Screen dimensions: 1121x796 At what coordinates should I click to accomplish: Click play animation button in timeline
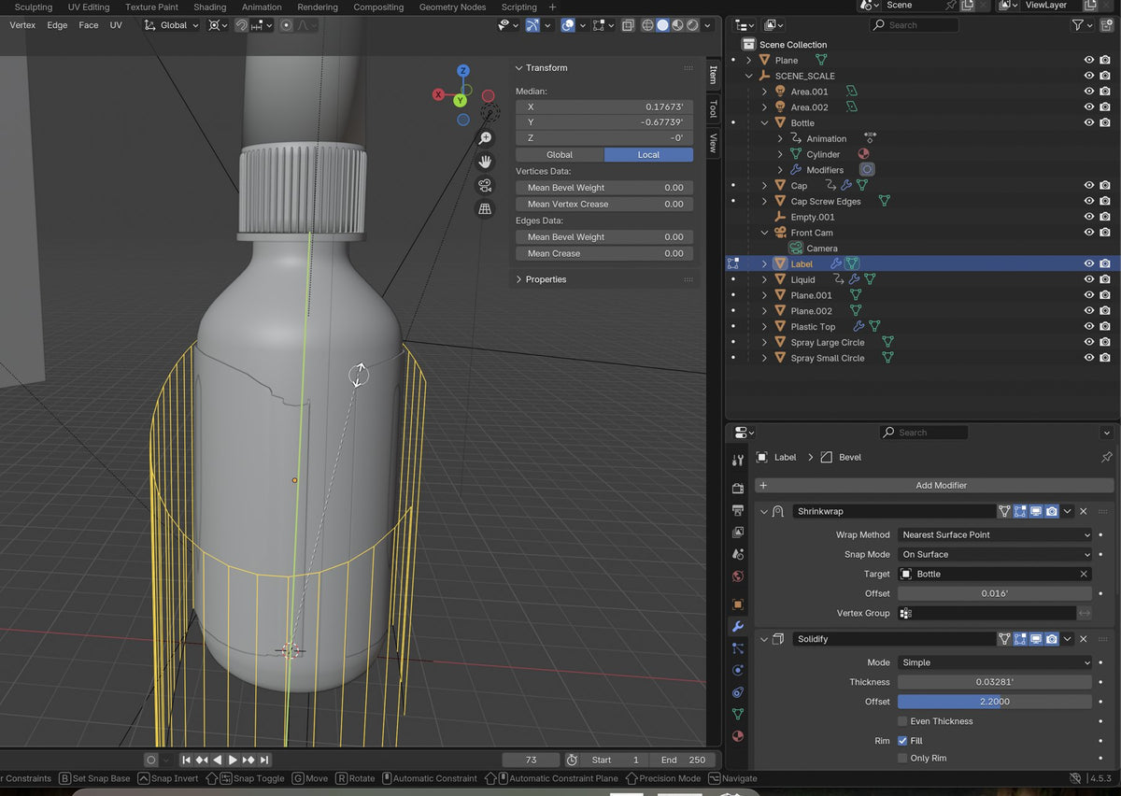point(233,760)
